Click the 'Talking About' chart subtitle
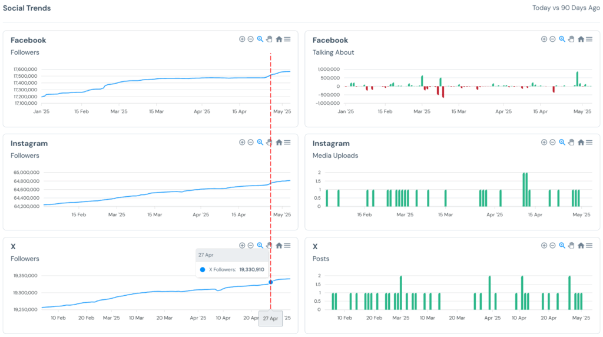The image size is (603, 337). click(333, 52)
